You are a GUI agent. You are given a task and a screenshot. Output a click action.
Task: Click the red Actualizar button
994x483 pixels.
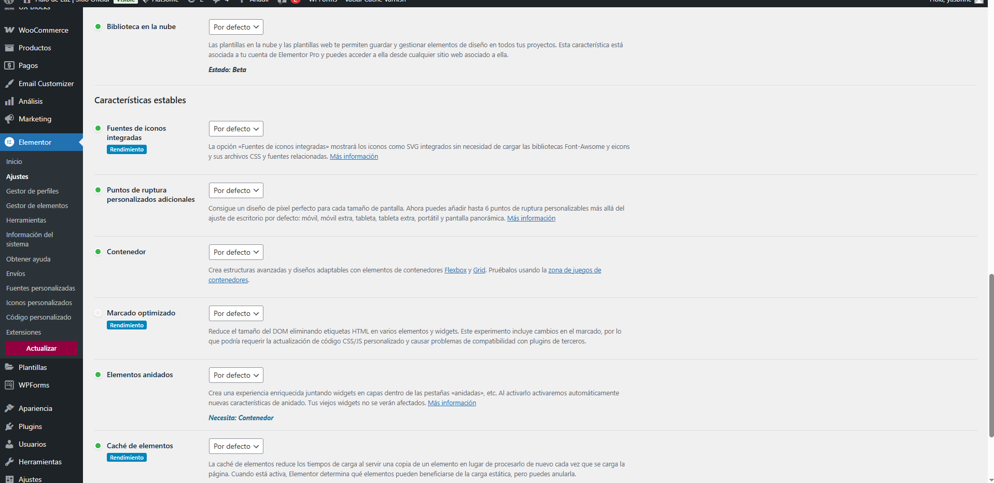point(41,348)
